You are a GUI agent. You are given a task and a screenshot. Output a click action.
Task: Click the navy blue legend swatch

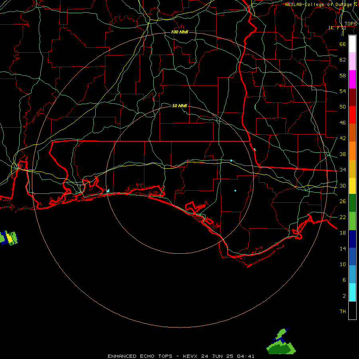point(352,239)
